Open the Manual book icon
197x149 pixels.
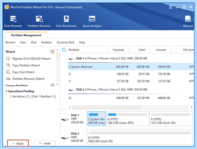point(188,21)
